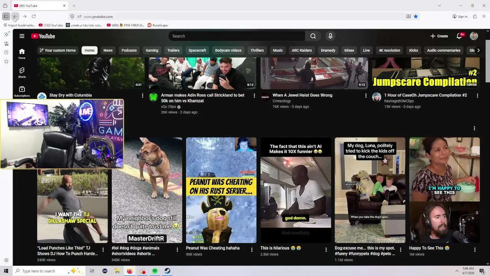The width and height of the screenshot is (490, 276).
Task: Open YouTube notifications bell
Action: click(x=459, y=36)
